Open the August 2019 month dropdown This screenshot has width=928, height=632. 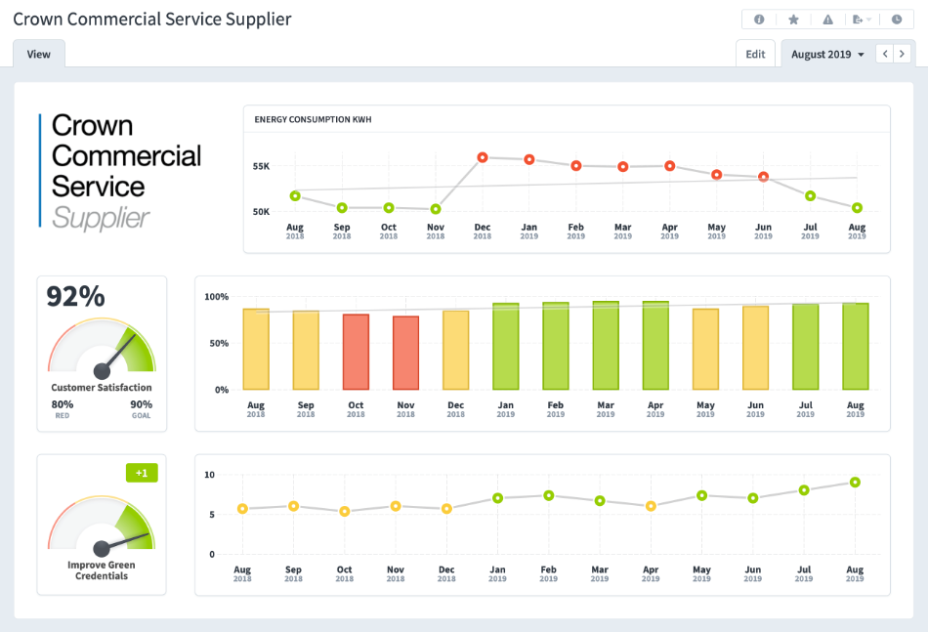(825, 54)
